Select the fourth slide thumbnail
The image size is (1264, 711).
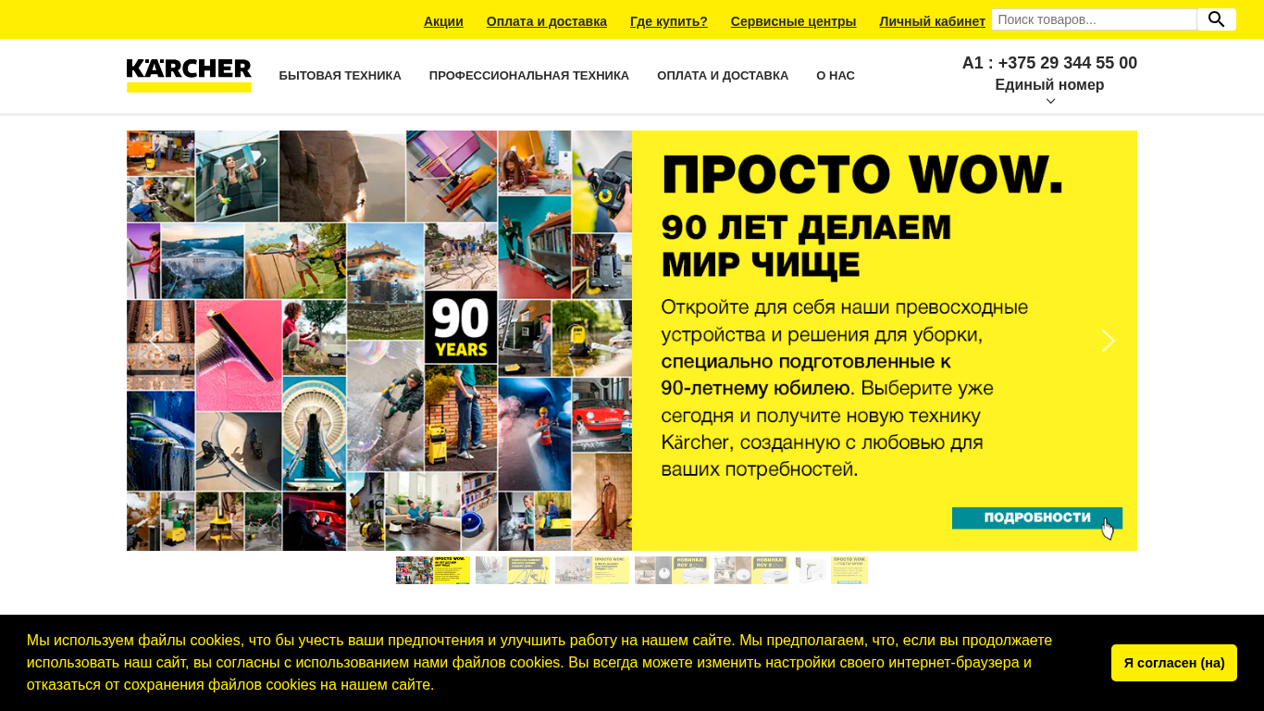click(x=672, y=570)
